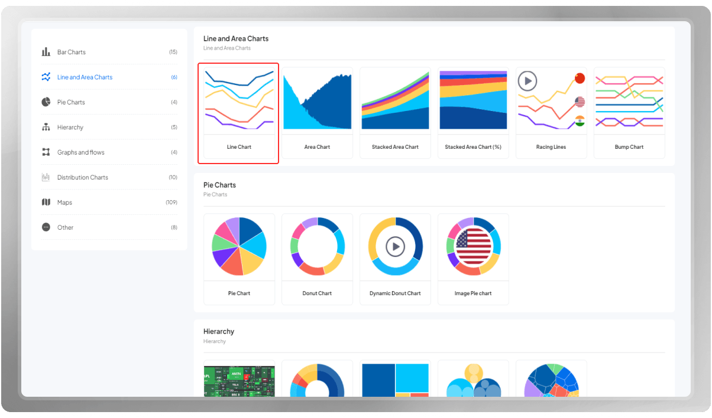Viewport: 712px width, 418px height.
Task: Open the sunburst thumbnail under Hierarchy
Action: (317, 380)
